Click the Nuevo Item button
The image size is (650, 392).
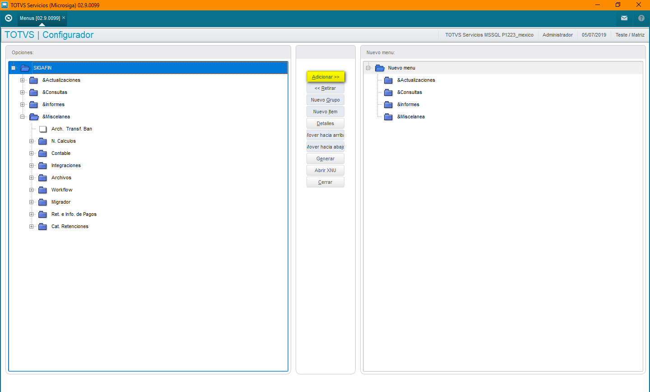click(325, 112)
